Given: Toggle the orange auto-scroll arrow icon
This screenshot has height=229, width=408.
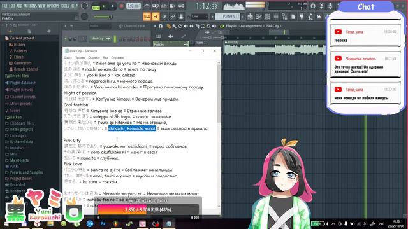Looking at the screenshot, I should click(156, 17).
